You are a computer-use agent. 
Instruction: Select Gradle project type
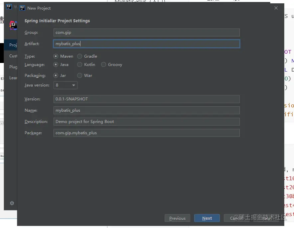tap(87, 56)
